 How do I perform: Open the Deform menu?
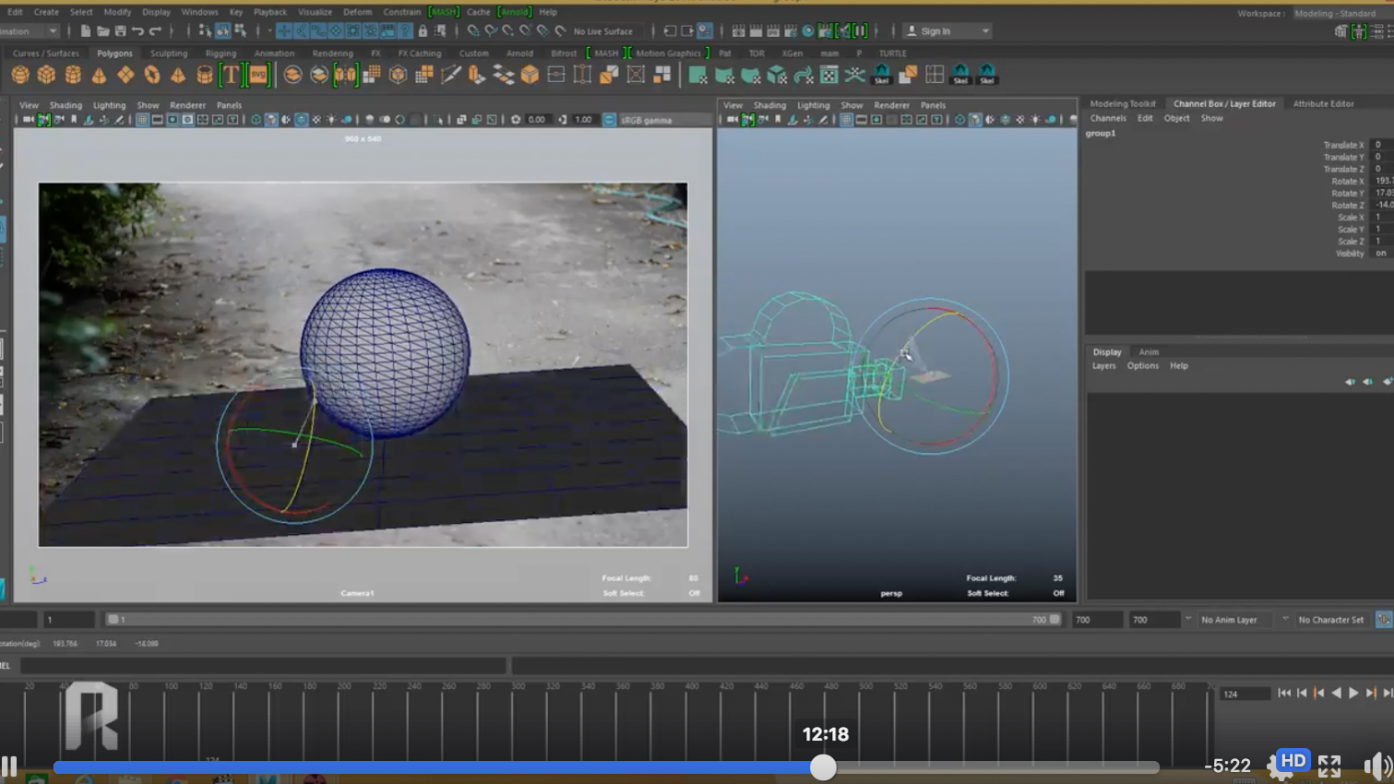click(357, 12)
